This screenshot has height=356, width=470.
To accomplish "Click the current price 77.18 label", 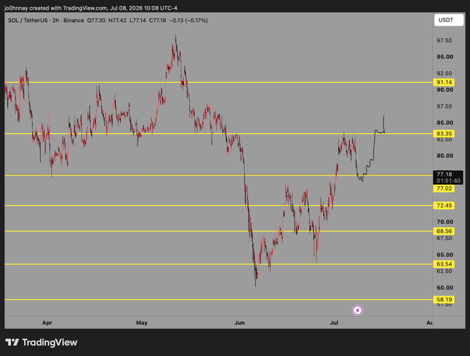I will 444,174.
